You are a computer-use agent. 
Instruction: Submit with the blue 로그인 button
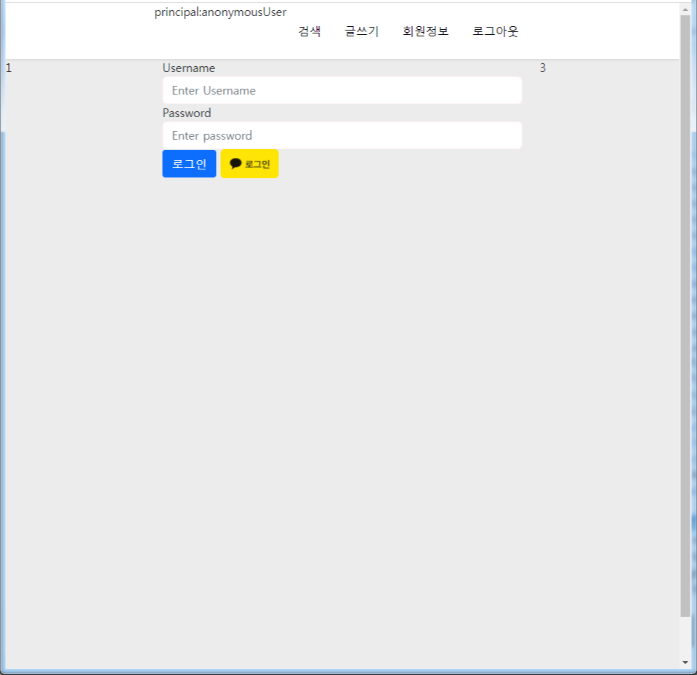point(190,164)
